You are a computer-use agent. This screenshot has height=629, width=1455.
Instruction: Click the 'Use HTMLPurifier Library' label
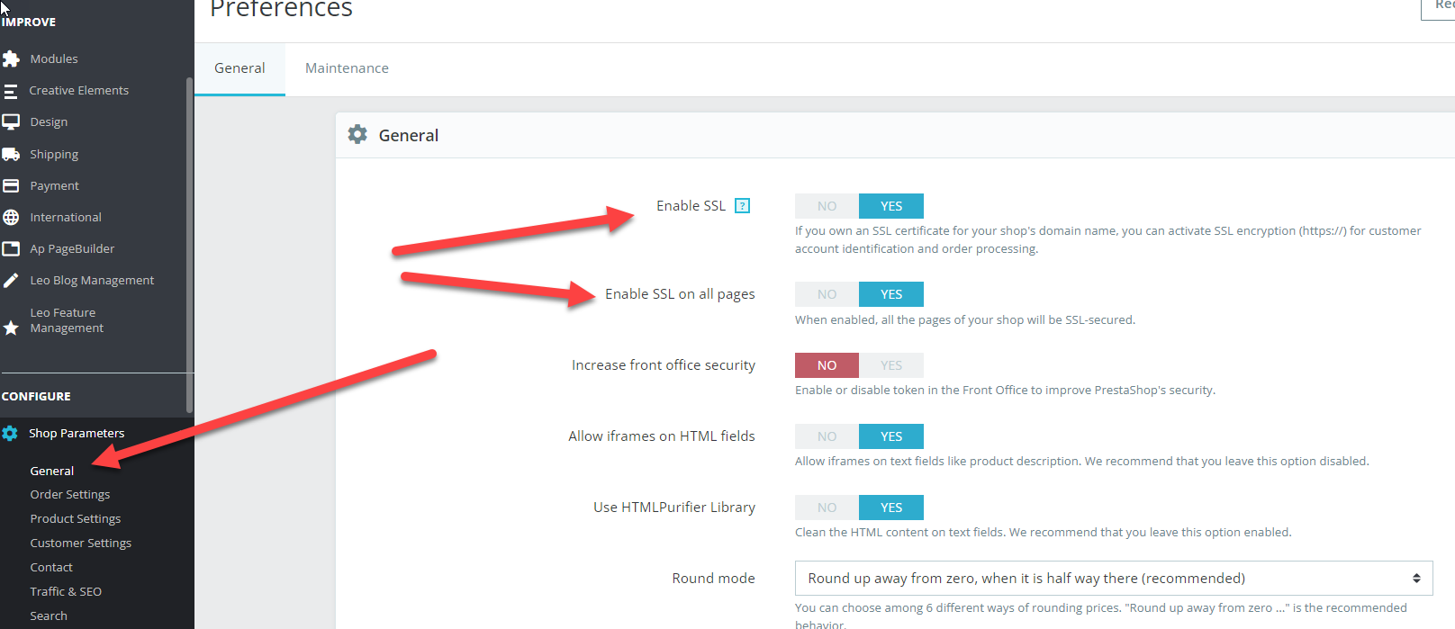tap(674, 508)
